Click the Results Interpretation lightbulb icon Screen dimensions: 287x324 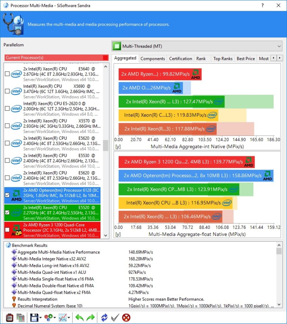click(14, 299)
